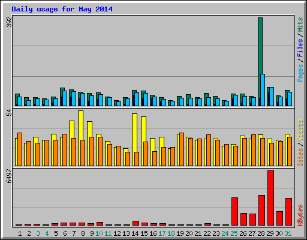Click day label 1 on the axis
This screenshot has width=307, height=240.
[x=20, y=233]
